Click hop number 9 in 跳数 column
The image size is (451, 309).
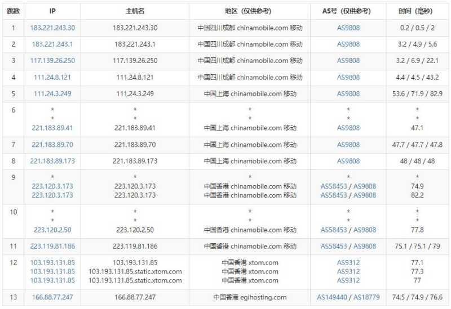coord(13,177)
